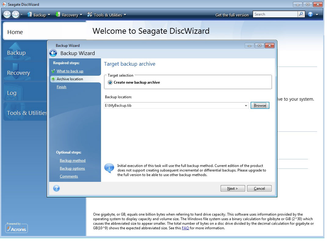Screen dimensions: 329x246
Task: Select Create new backup archive radio button
Action: tap(110, 82)
